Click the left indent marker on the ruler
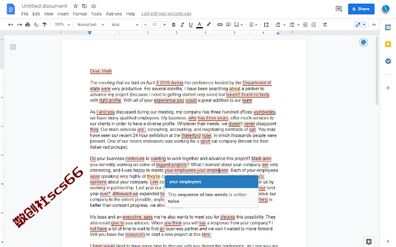 (x=90, y=33)
